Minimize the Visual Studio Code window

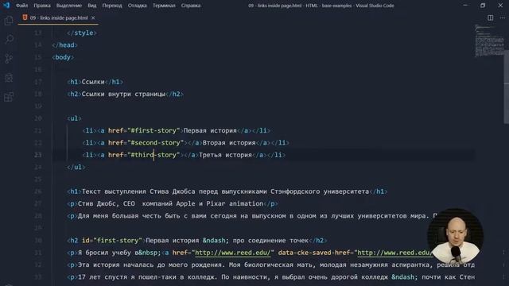[465, 6]
